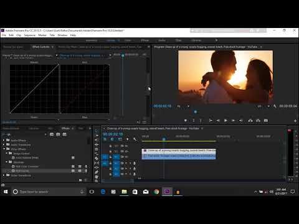Toggle V1 track targeting button
Image resolution: width=299 pixels, height=224 pixels.
[x=116, y=157]
